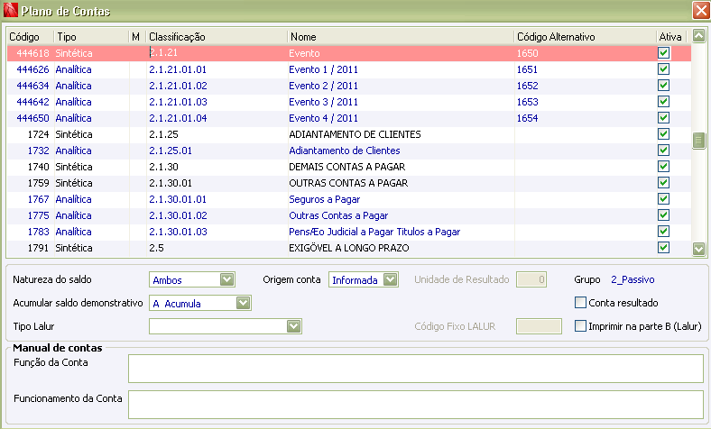Click the Plano de Contas title bar icon

click(x=10, y=10)
